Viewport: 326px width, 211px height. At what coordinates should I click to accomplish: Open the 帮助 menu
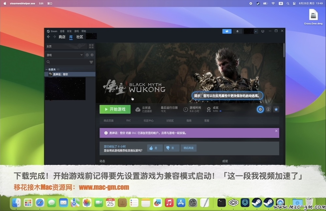tap(84, 31)
